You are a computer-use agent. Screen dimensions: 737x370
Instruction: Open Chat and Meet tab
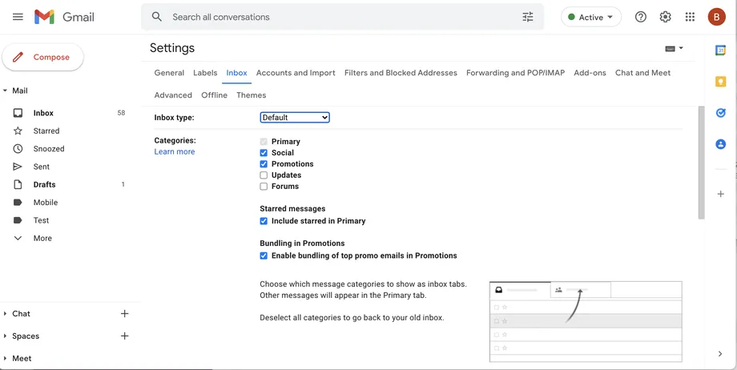(642, 73)
